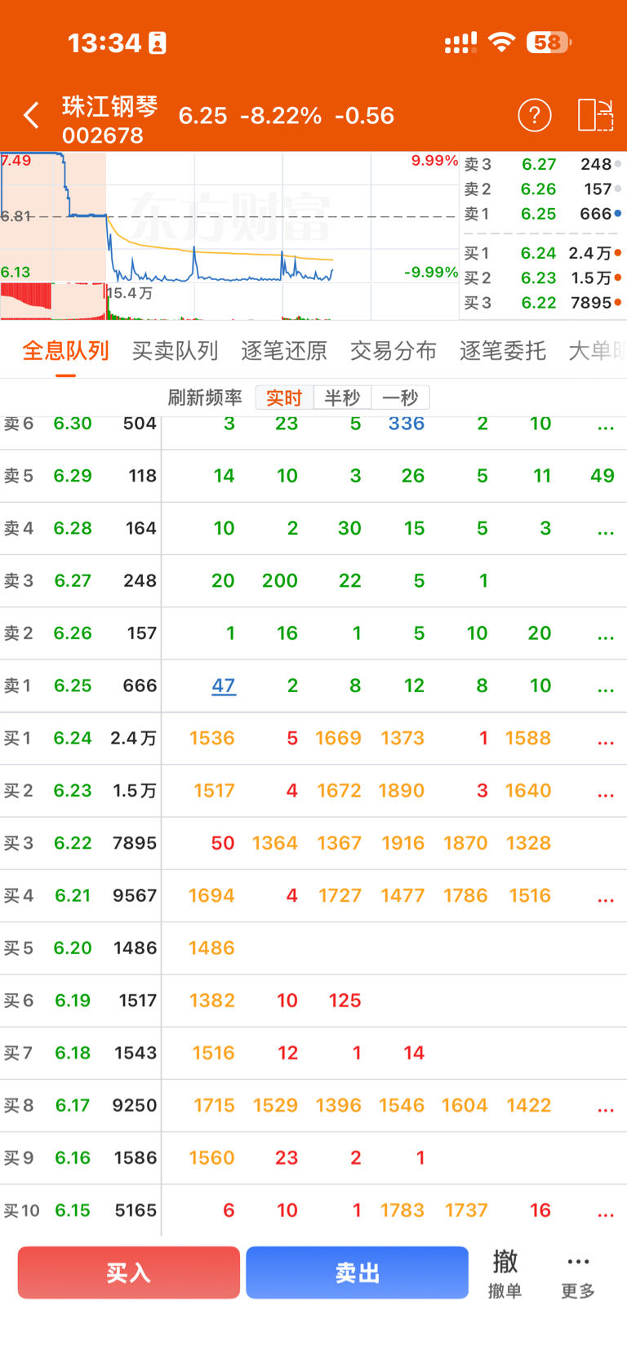
Task: Tap the 买4 volume 9567
Action: click(135, 895)
